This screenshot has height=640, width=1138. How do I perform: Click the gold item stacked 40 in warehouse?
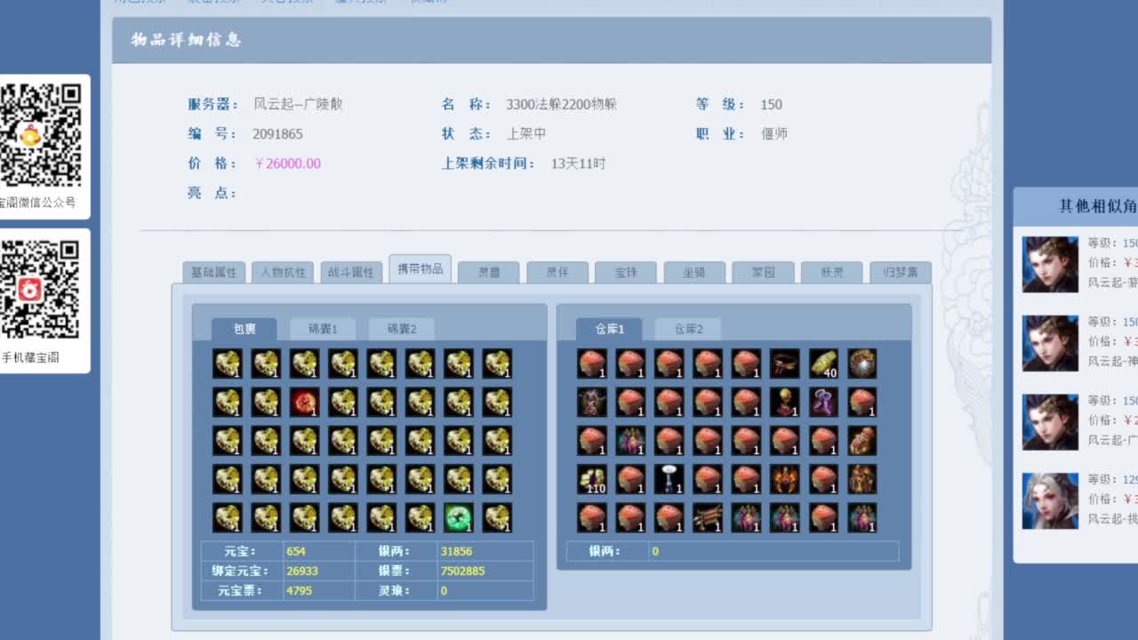click(823, 364)
